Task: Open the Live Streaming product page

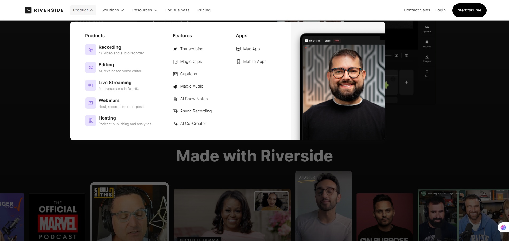Action: [x=112, y=85]
